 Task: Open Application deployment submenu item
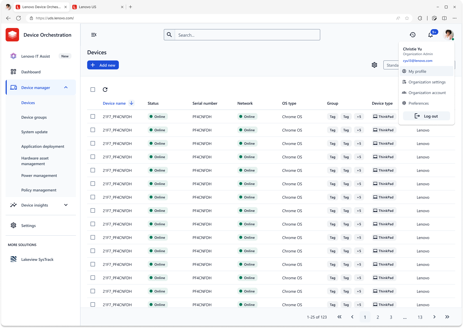click(x=43, y=146)
